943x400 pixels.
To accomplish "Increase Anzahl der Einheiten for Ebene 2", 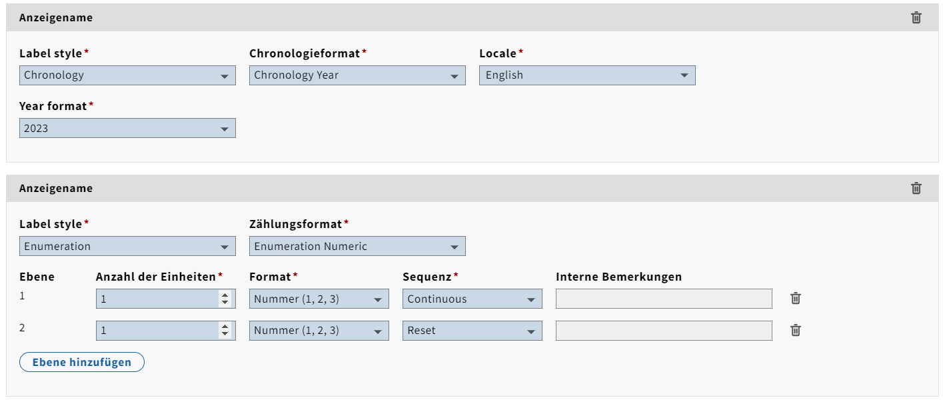I will pos(225,327).
